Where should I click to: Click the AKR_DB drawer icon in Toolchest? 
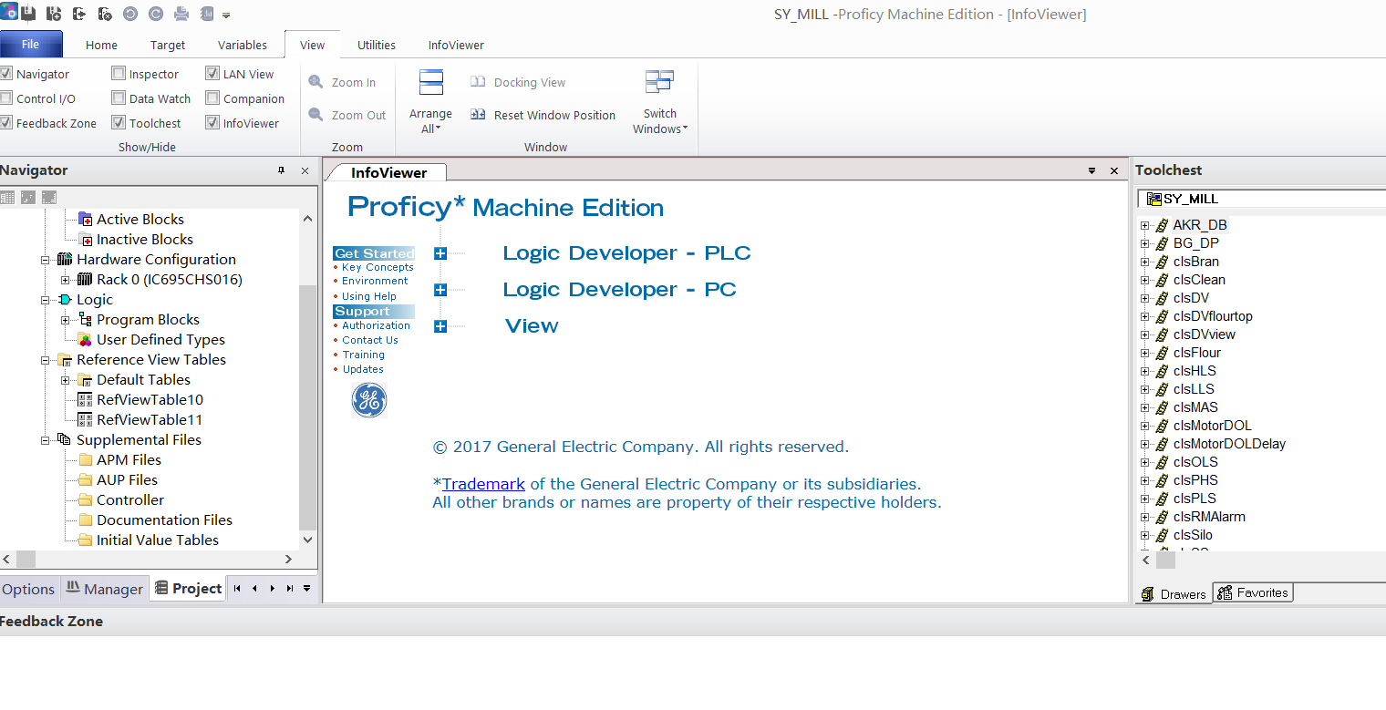[1162, 225]
